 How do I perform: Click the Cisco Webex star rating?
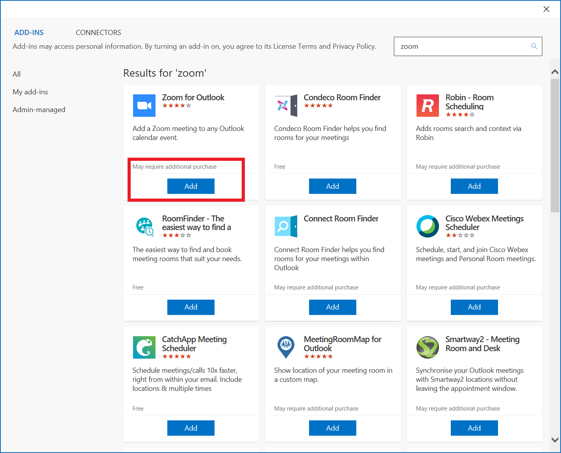point(460,235)
